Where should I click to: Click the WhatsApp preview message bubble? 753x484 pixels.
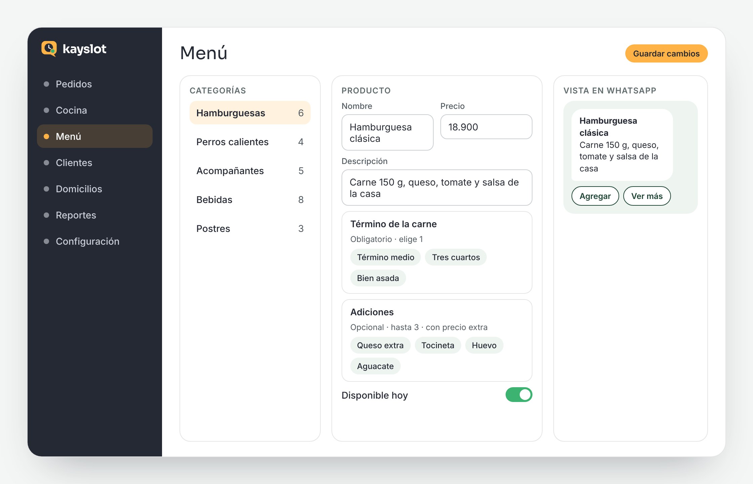click(x=622, y=145)
